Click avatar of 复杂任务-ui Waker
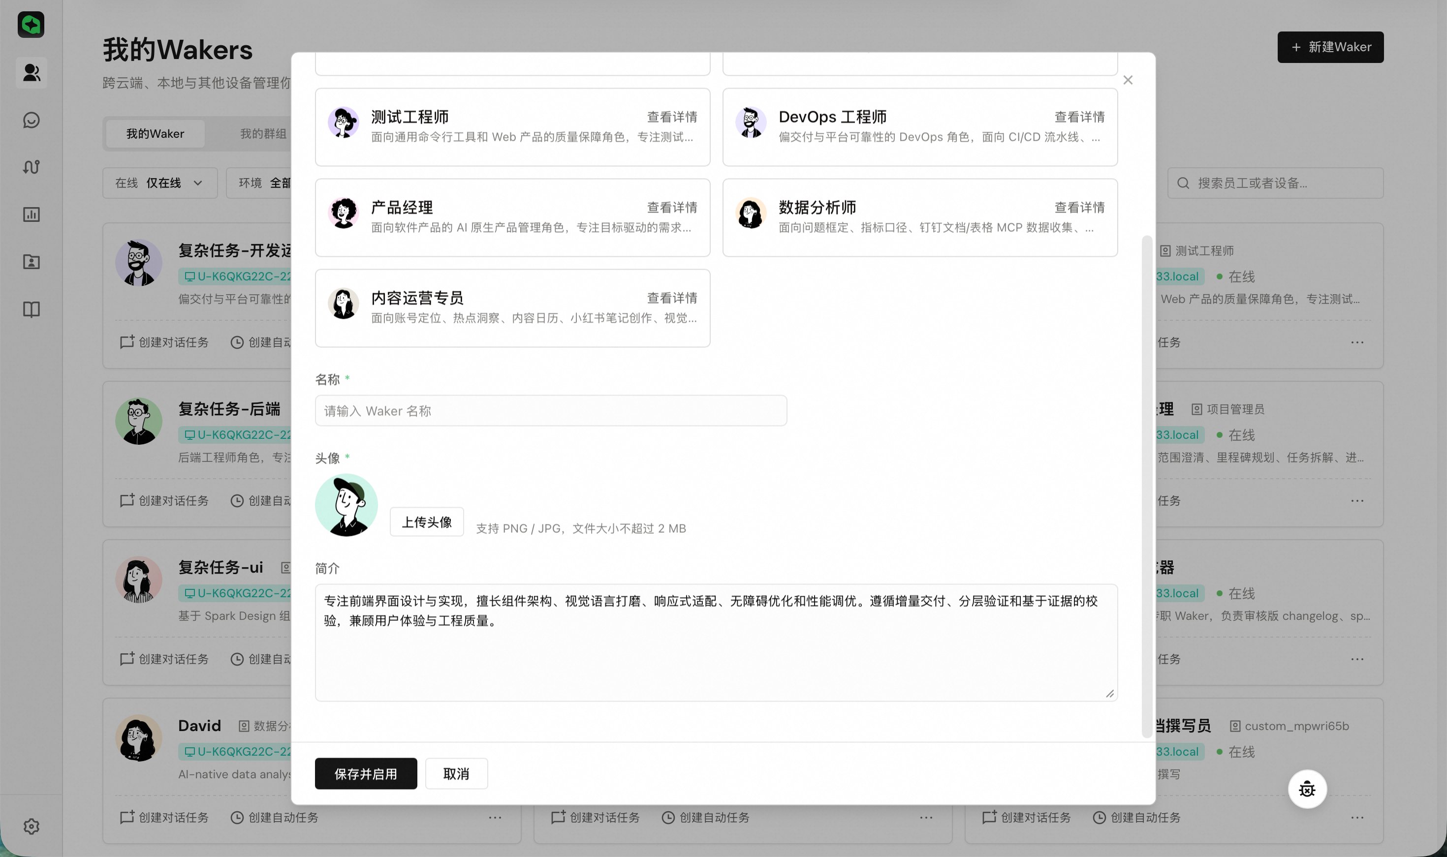1447x857 pixels. tap(139, 580)
